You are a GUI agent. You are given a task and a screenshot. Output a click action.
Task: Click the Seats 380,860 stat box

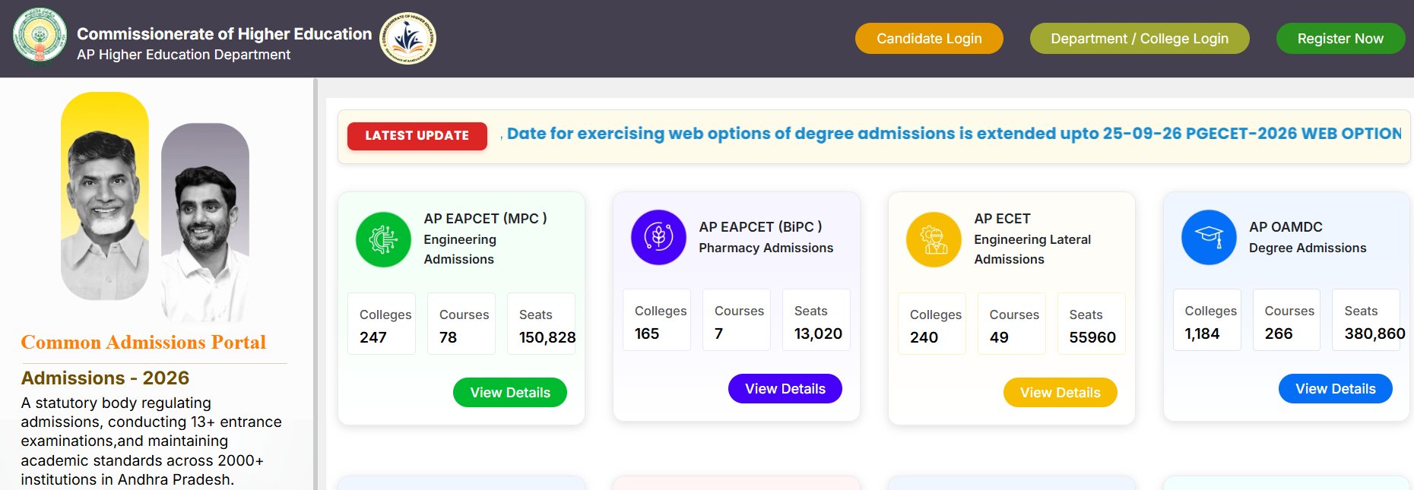[x=1367, y=320]
